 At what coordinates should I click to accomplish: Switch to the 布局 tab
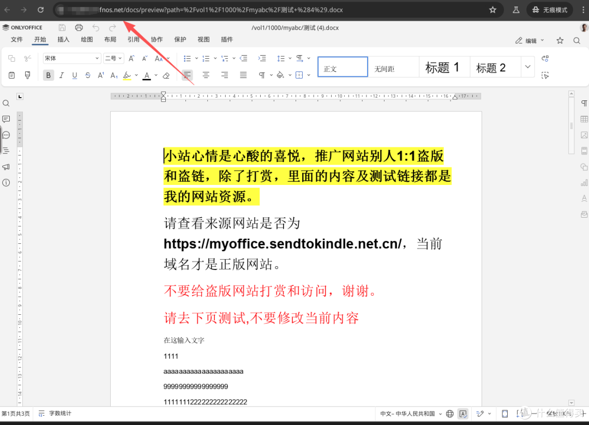pyautogui.click(x=110, y=39)
